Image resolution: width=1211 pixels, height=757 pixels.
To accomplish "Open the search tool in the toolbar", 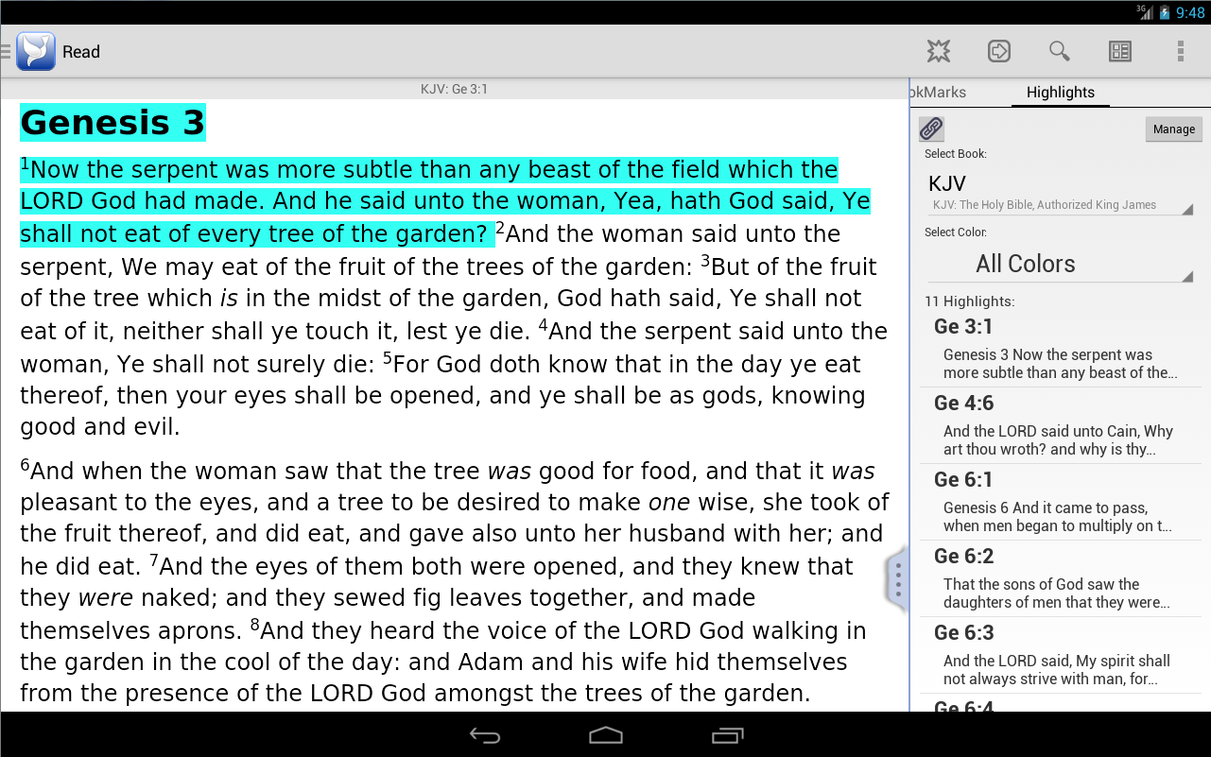I will [1059, 51].
